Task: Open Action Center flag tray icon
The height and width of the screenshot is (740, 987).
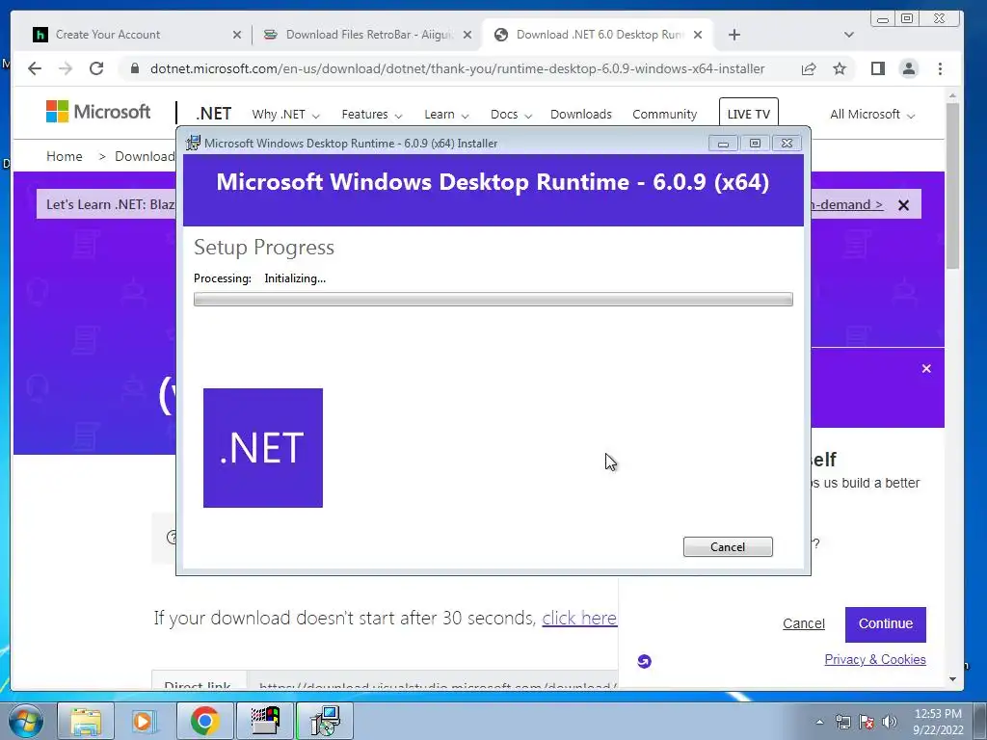Action: point(867,722)
